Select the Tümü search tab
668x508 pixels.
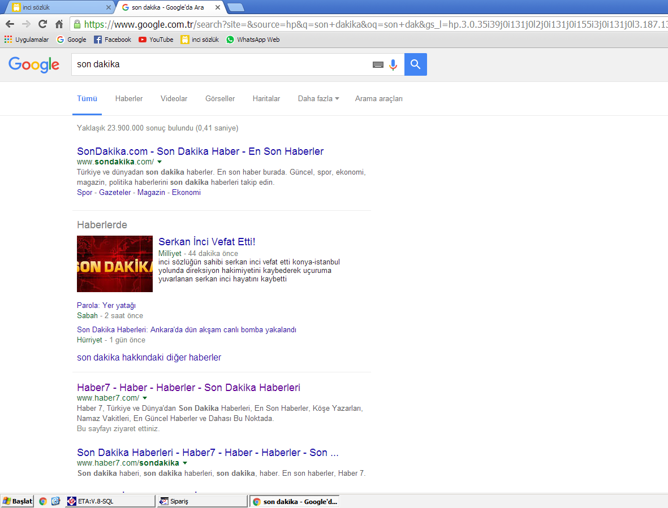pyautogui.click(x=87, y=99)
